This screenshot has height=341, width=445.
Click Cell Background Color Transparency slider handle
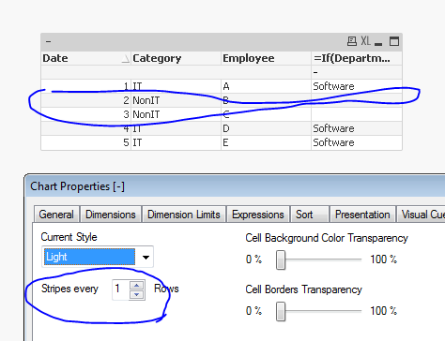281,259
